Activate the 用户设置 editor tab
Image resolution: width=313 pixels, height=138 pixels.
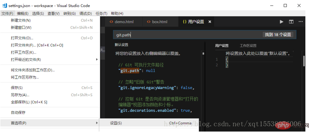(196, 22)
